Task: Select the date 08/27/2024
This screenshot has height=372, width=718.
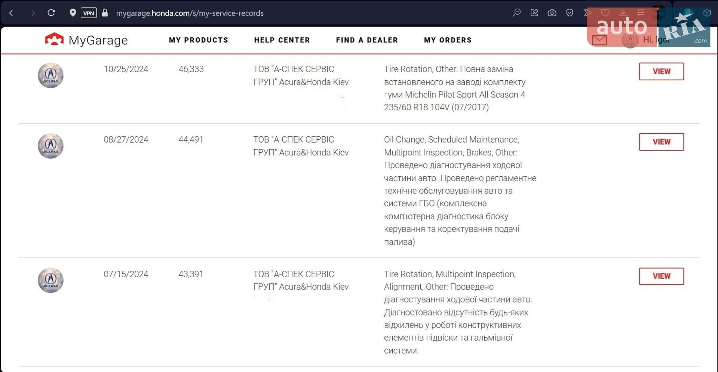Action: coord(126,140)
